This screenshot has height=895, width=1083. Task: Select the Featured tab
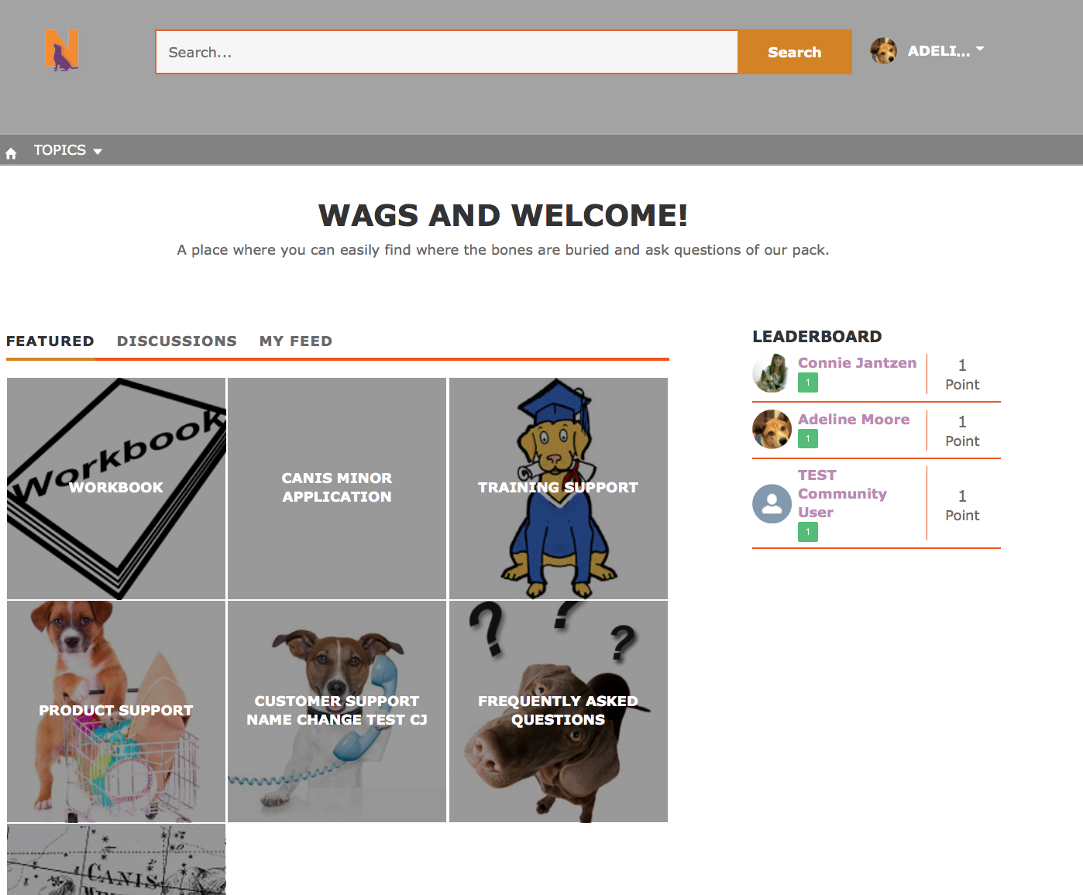(50, 341)
